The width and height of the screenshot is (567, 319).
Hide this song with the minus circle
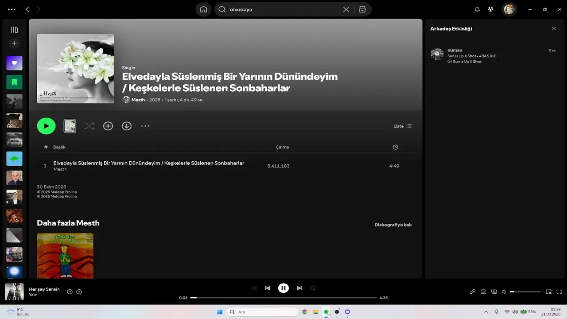[x=70, y=292]
